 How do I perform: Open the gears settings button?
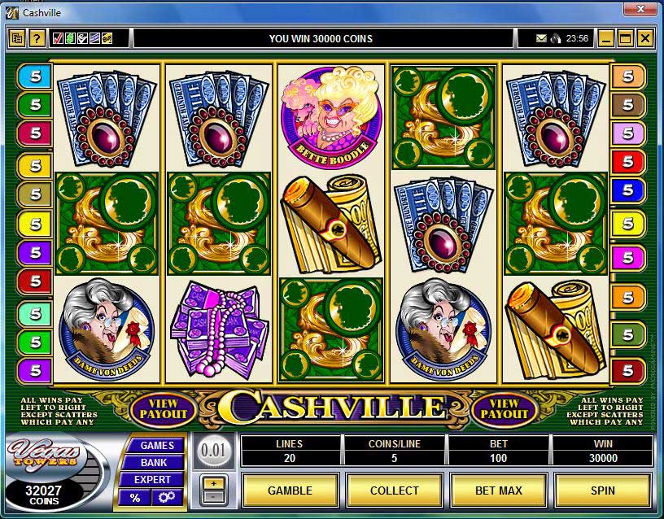click(167, 497)
